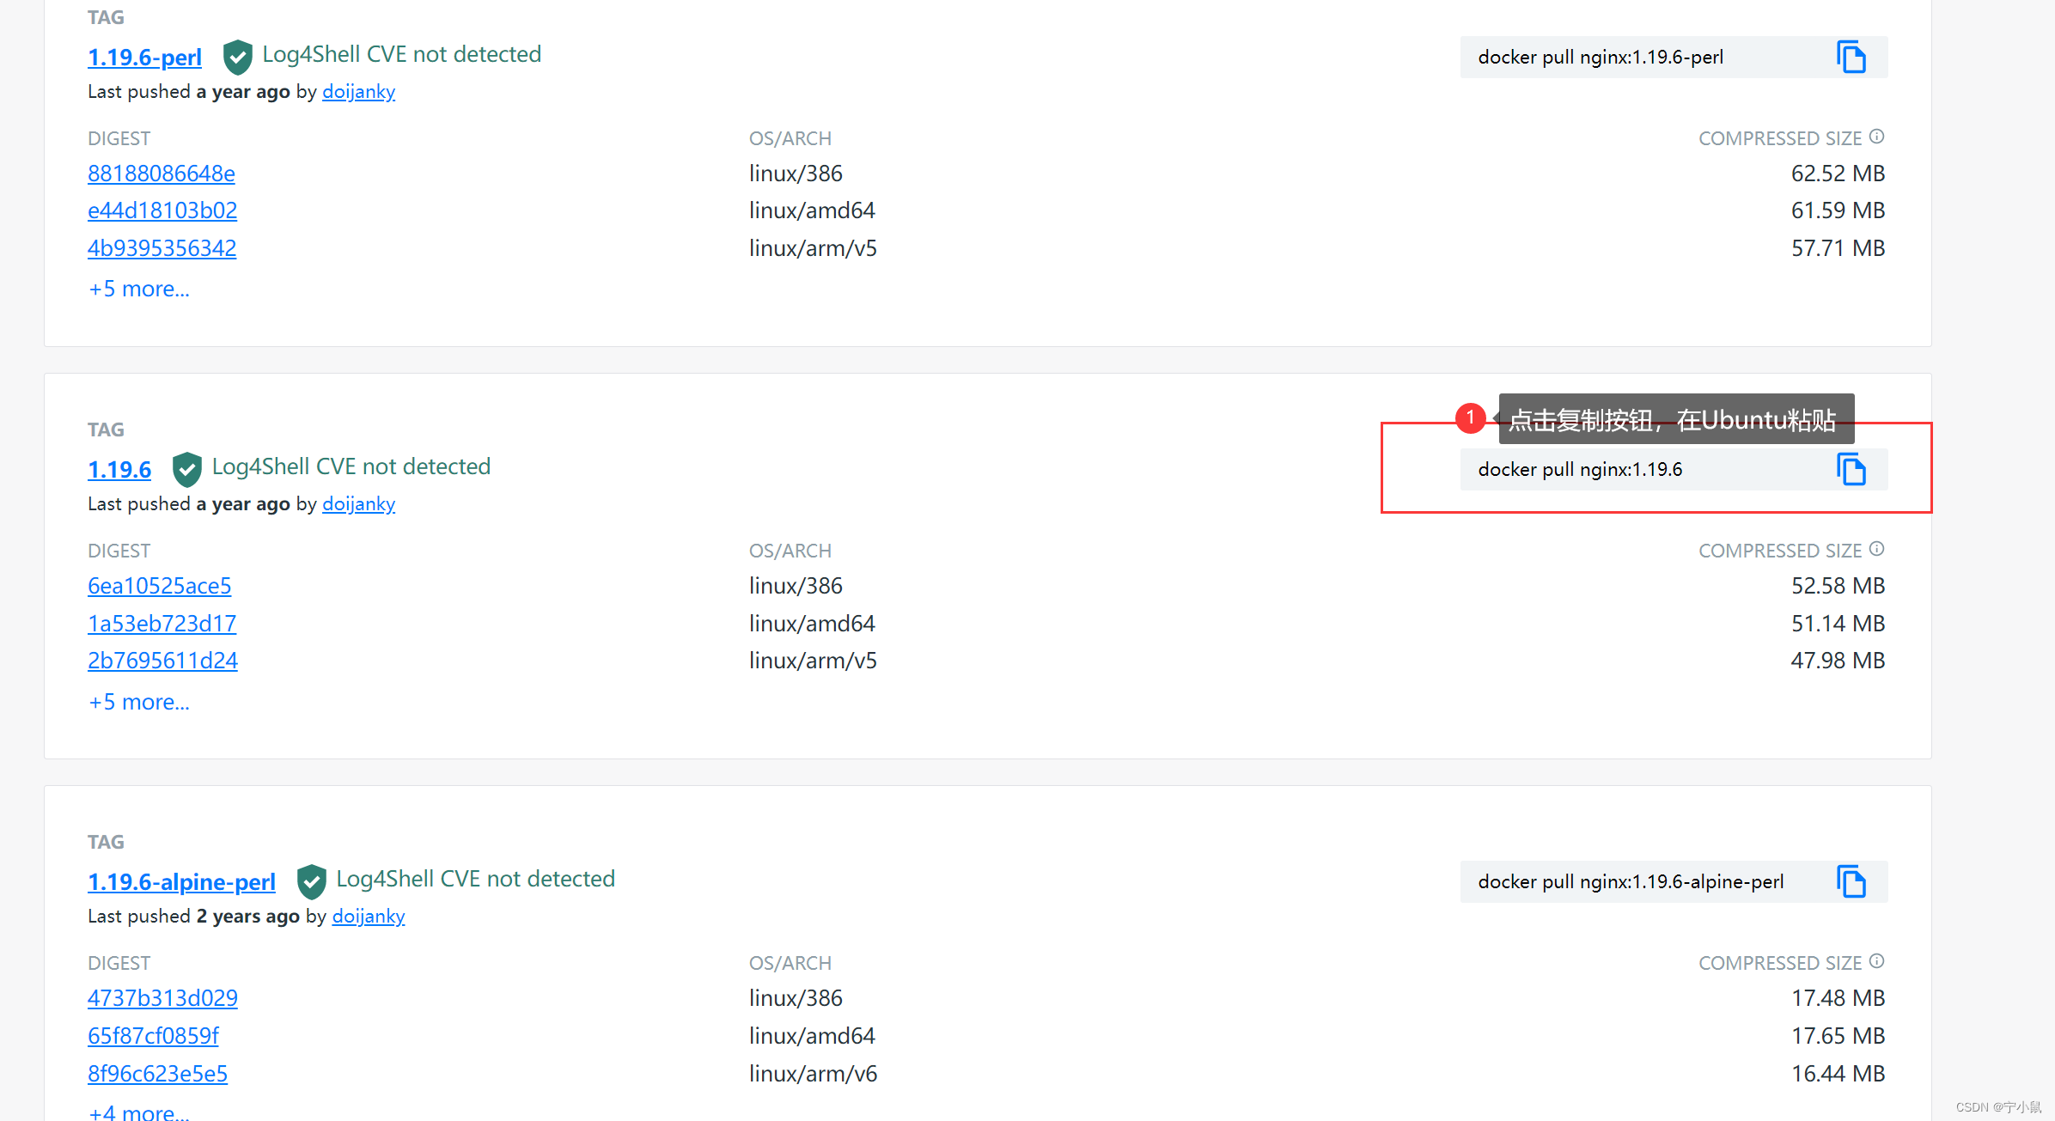Screen dimensions: 2055x1121
Task: Click the docker pull nginx:1.19.6-perl command text
Action: pos(1601,58)
